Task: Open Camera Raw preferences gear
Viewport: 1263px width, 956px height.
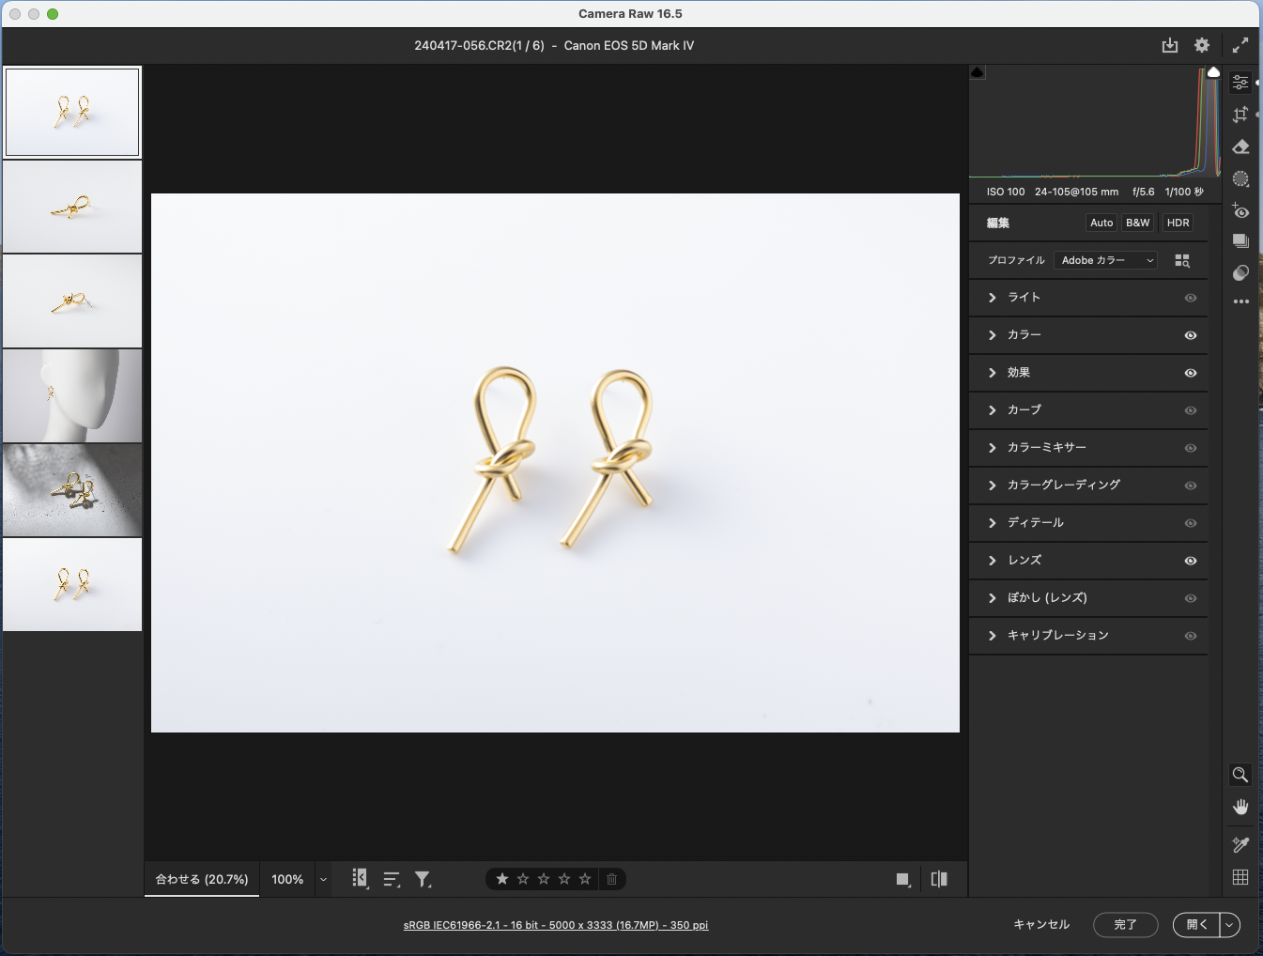Action: 1202,45
